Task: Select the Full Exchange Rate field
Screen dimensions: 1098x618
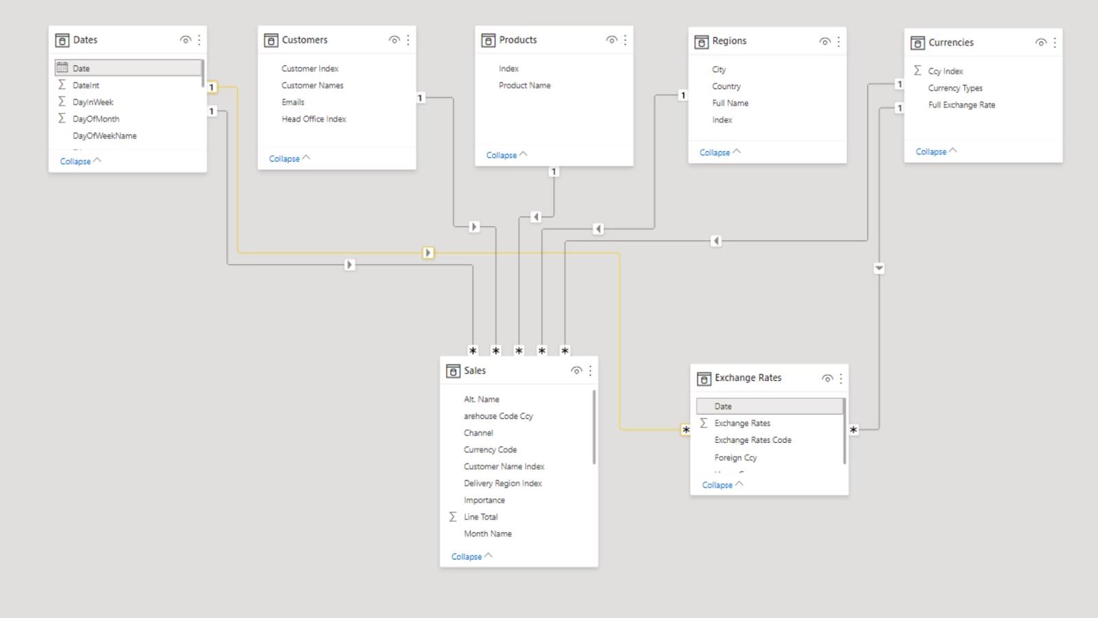Action: [x=961, y=105]
